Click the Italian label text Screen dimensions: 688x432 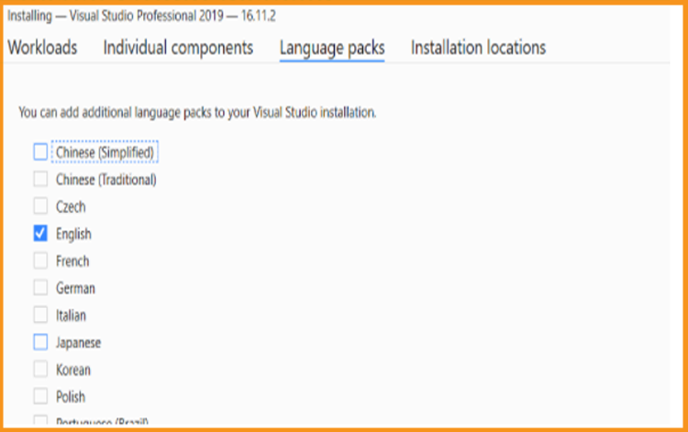[x=71, y=316]
